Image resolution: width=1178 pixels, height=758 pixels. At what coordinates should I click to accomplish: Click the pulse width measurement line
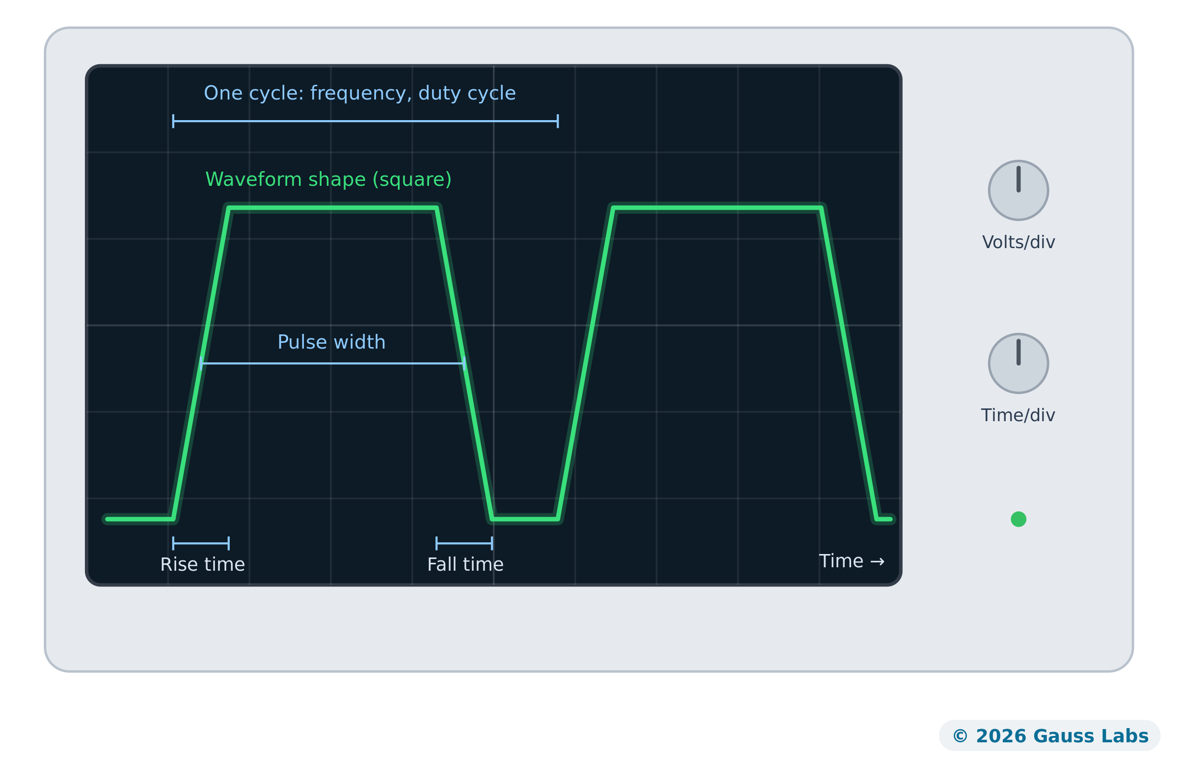333,364
